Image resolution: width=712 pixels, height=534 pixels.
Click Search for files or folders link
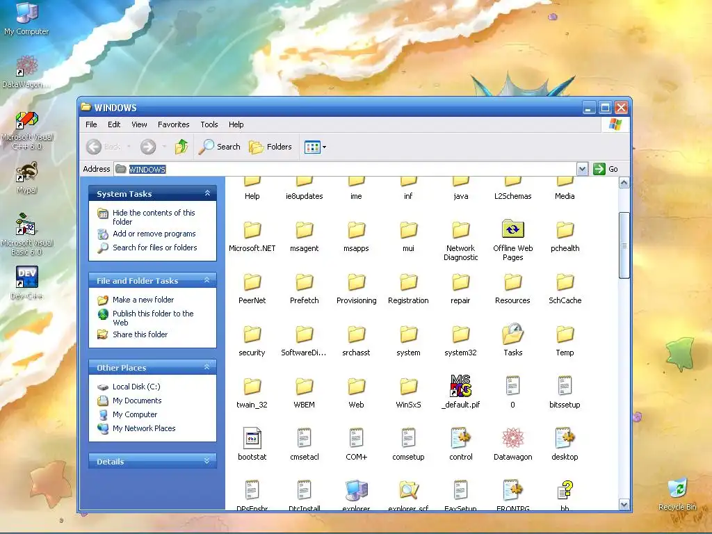coord(155,248)
